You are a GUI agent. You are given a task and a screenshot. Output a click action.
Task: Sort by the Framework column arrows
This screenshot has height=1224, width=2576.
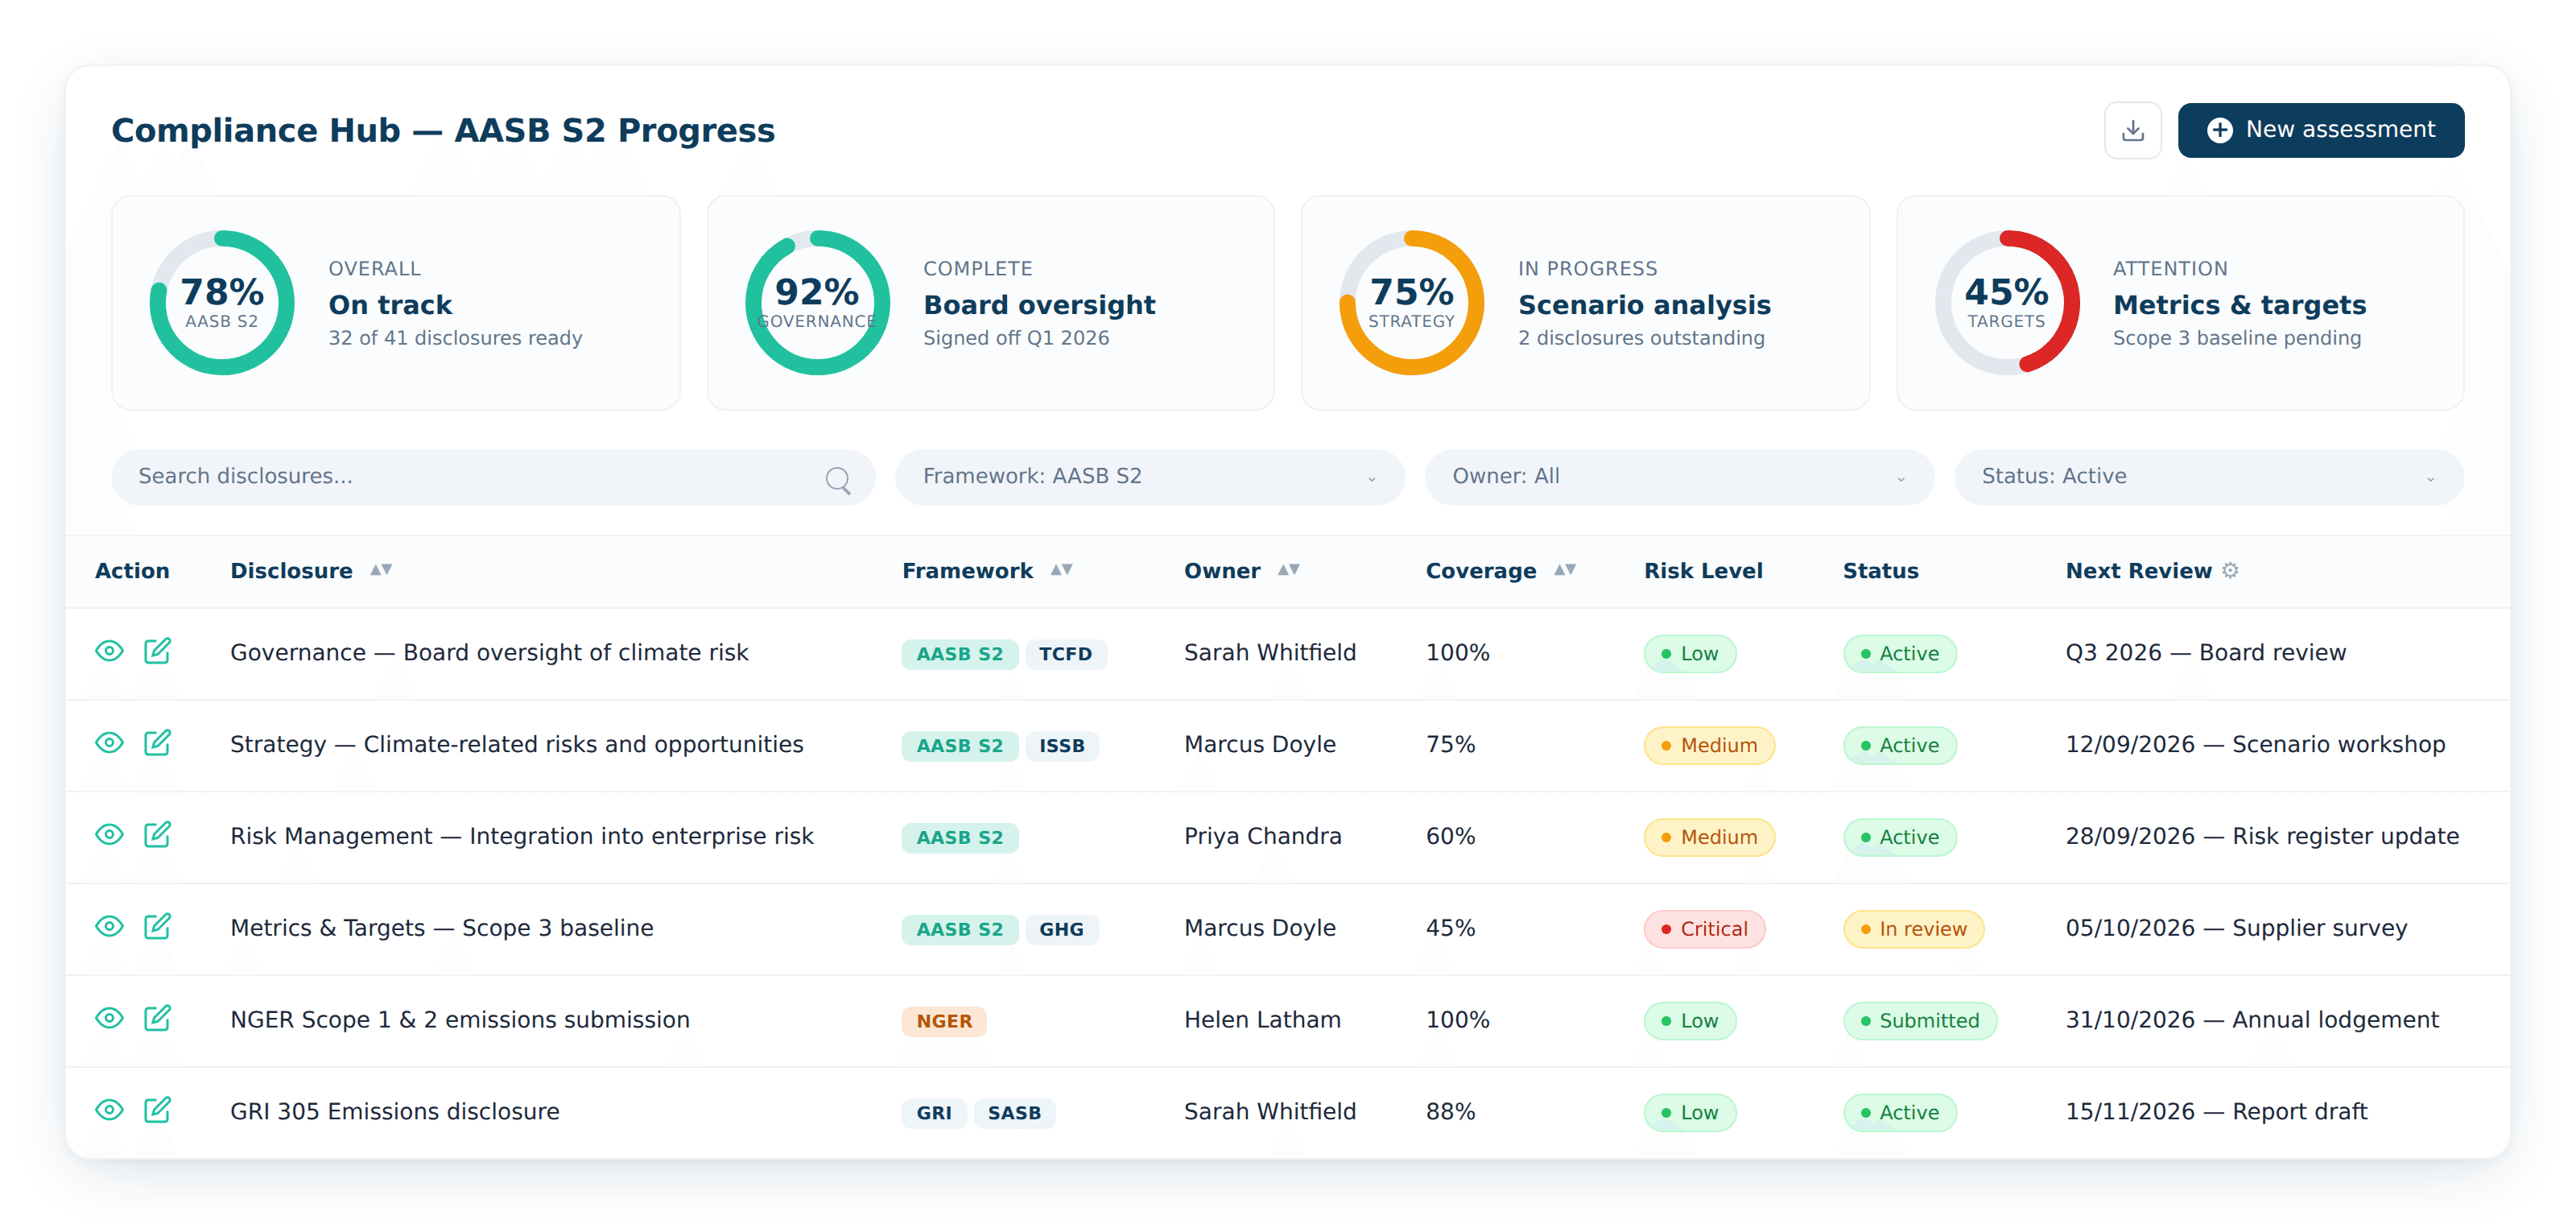coord(1061,570)
